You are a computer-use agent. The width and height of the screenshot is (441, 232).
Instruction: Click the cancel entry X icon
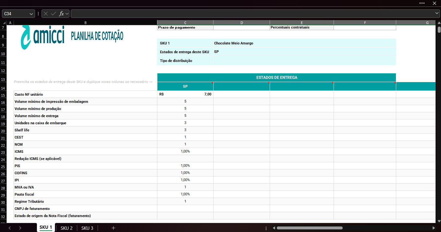click(46, 14)
